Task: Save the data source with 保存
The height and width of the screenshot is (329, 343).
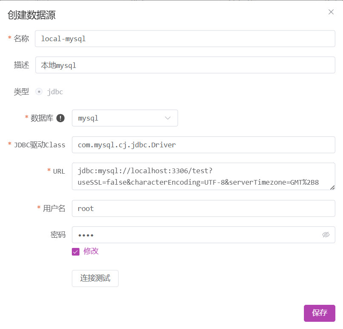Action: pos(319,313)
